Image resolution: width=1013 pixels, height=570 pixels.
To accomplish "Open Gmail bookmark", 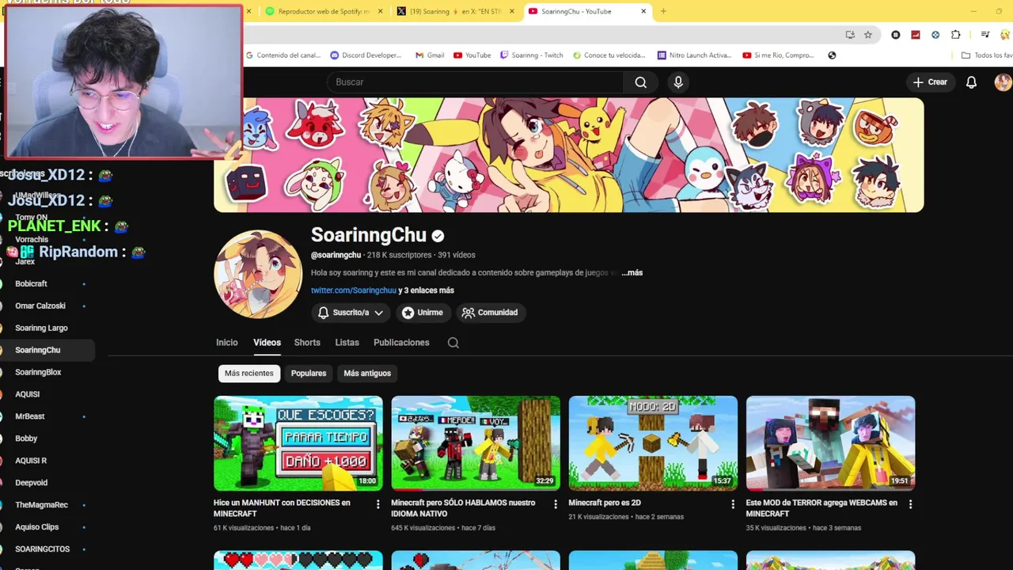I will [x=429, y=55].
